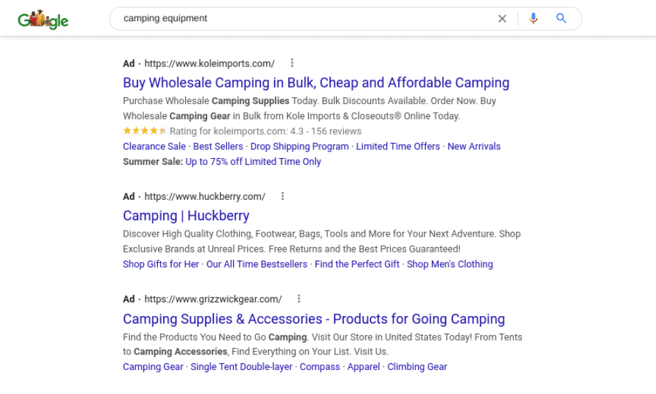Screen dimensions: 656x394
Task: Select the Drop Shipping Program sitelink
Action: pos(299,146)
